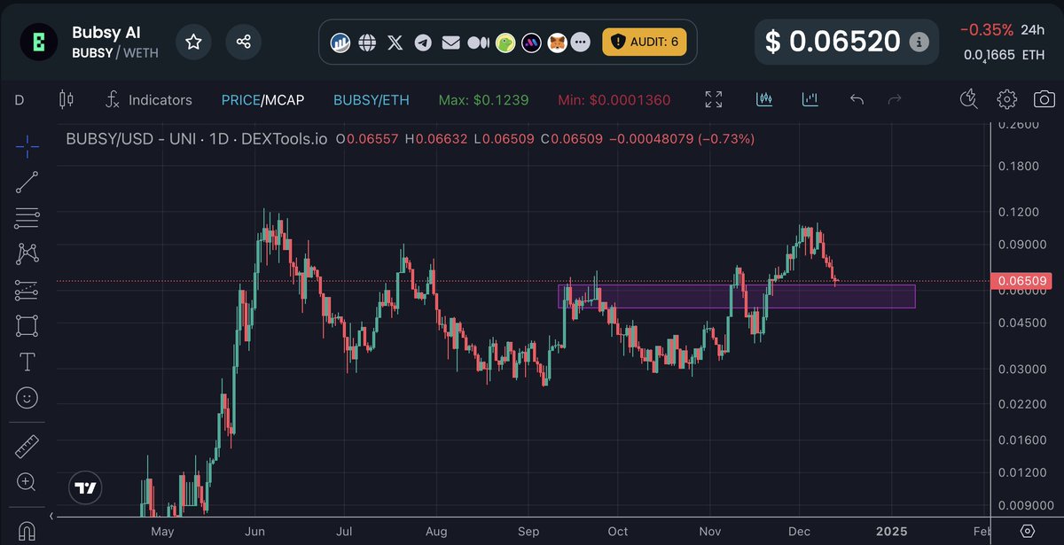1064x545 pixels.
Task: Click the $ 0.06520 price display
Action: [833, 41]
